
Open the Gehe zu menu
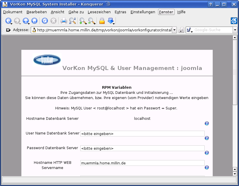pos(76,12)
